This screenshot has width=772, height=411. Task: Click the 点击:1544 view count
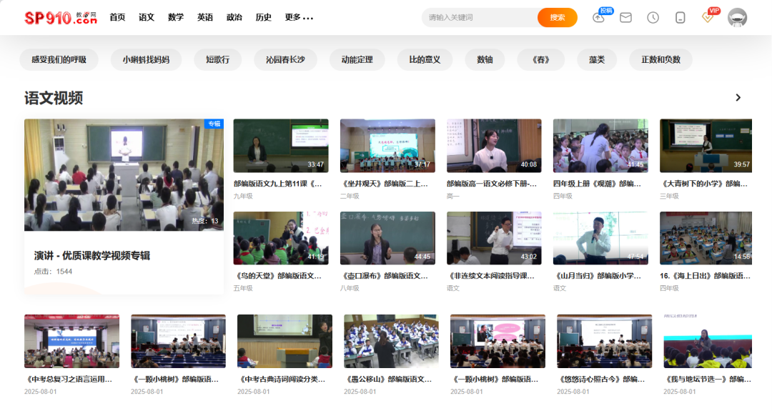53,271
